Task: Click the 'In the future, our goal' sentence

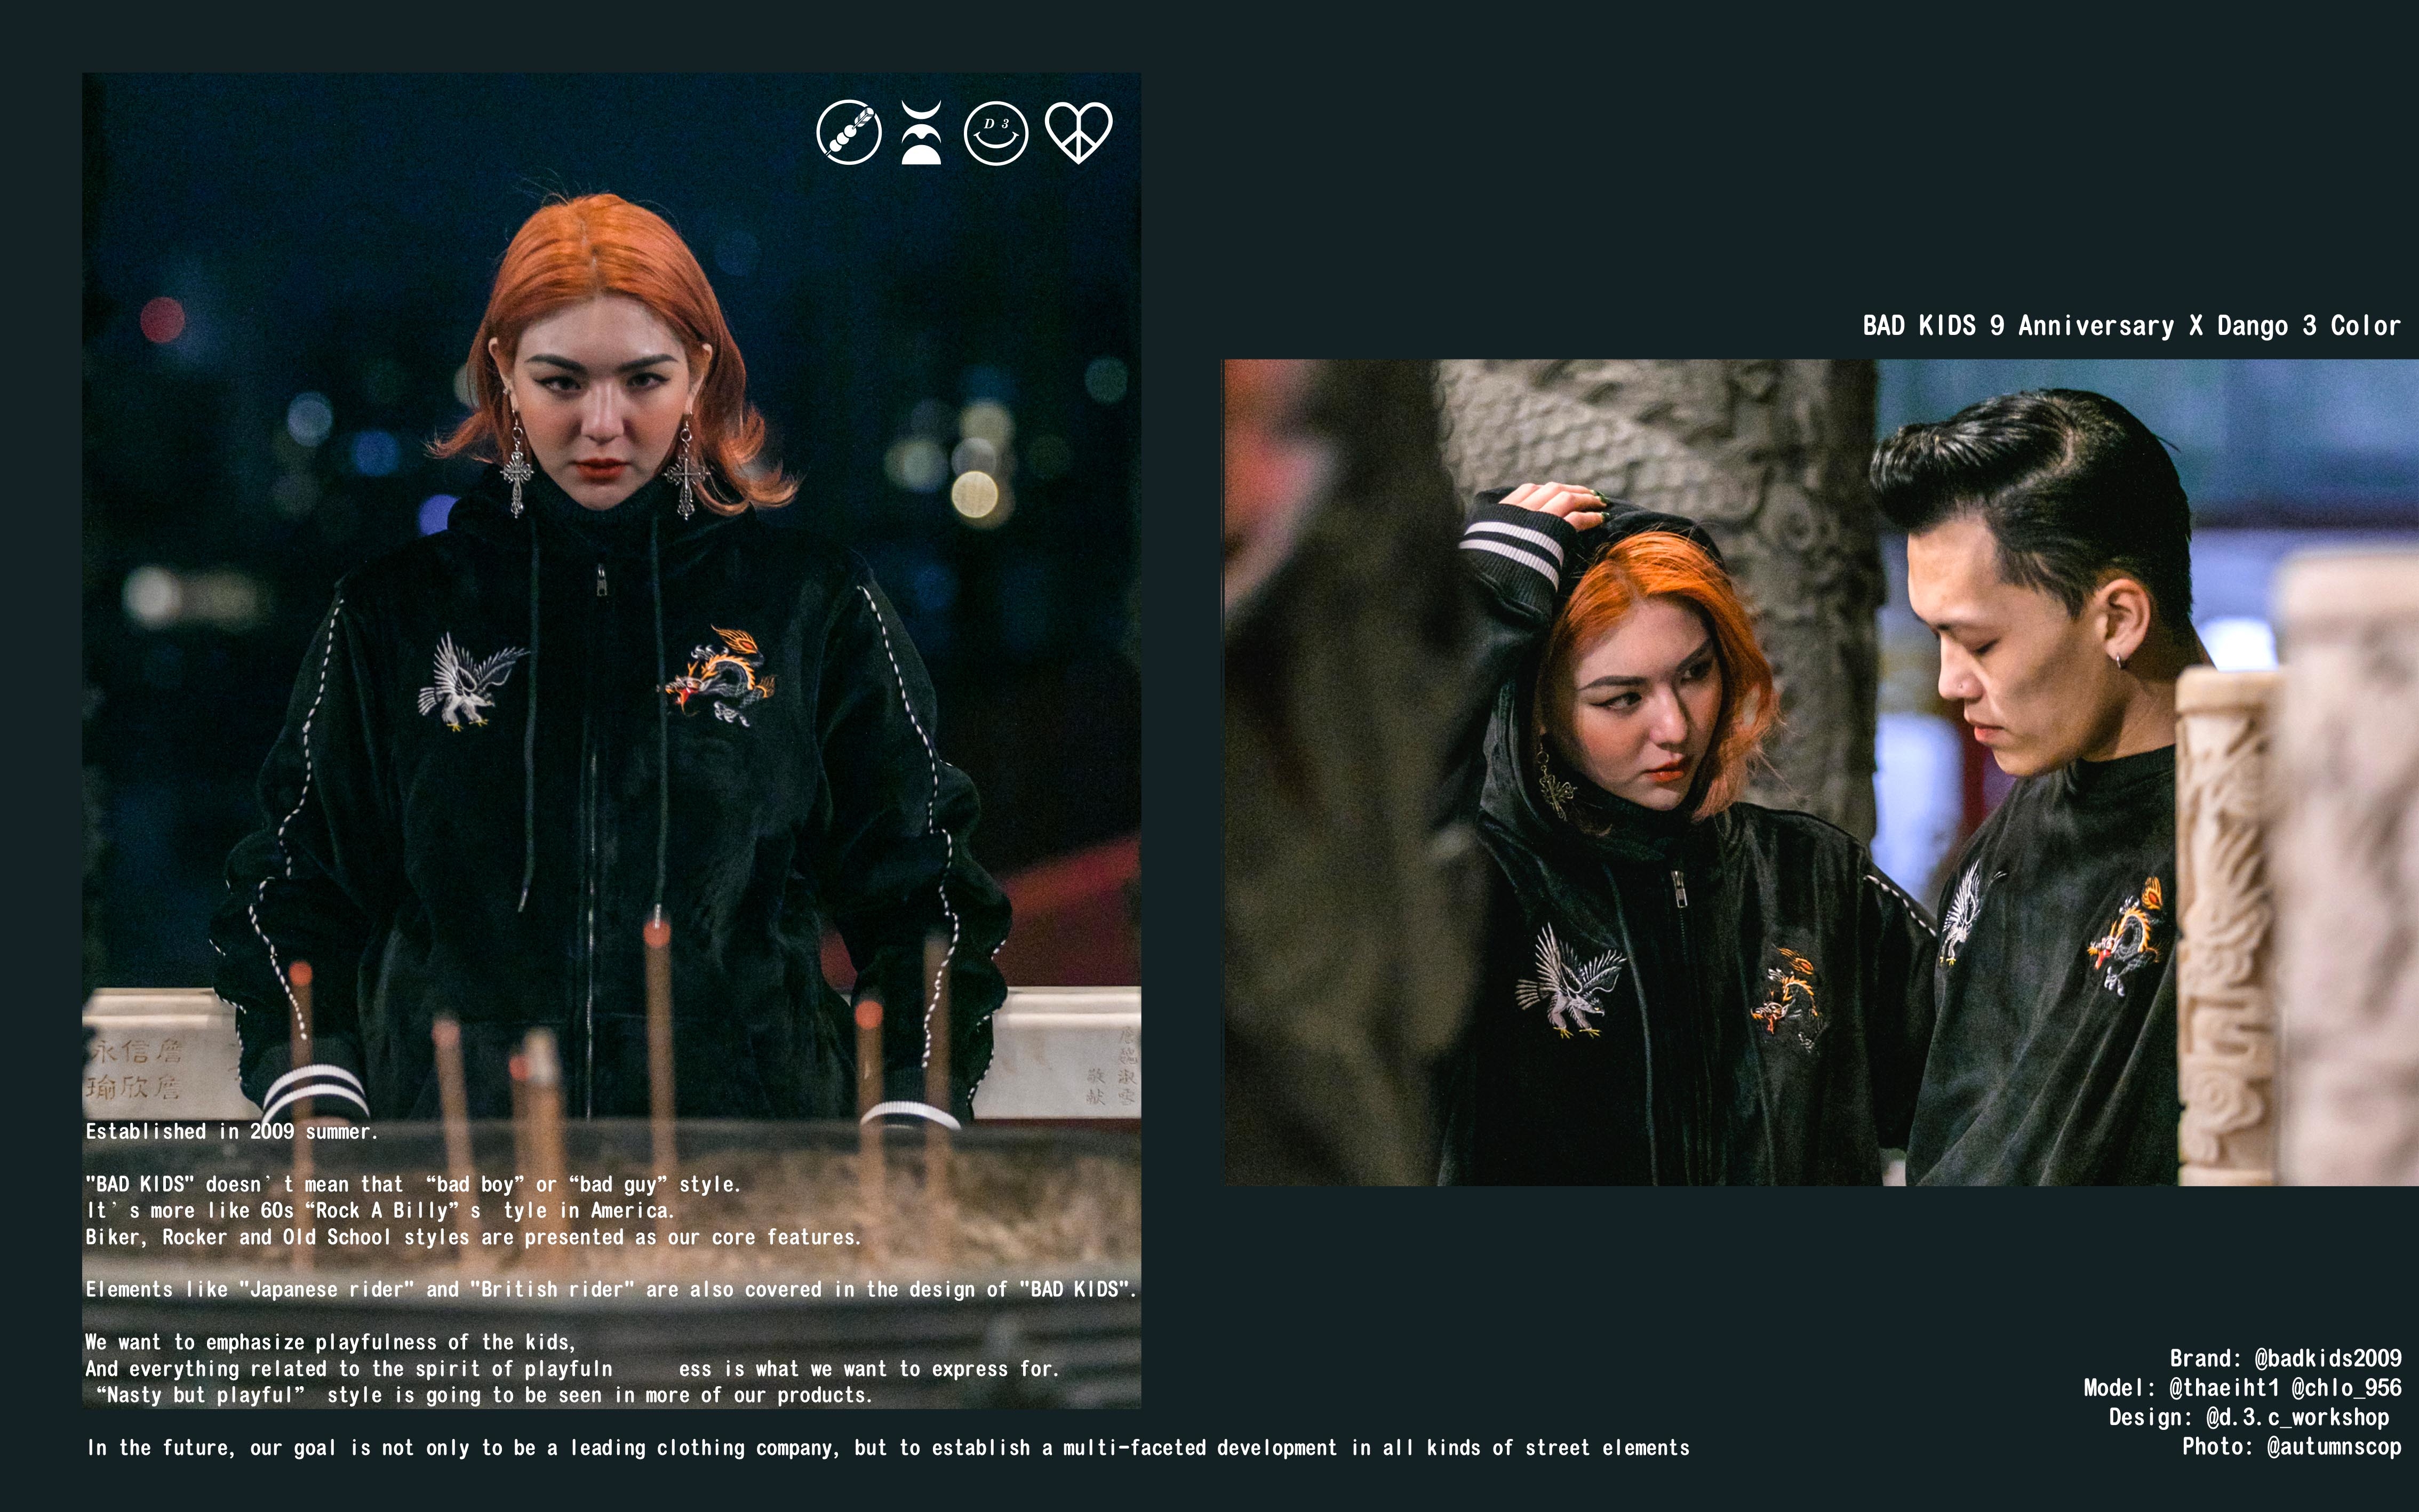Action: [888, 1448]
